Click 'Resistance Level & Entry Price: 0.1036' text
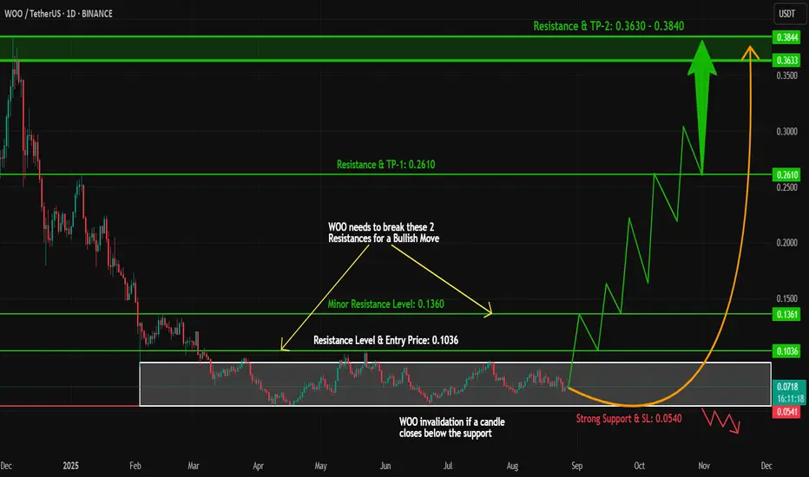 385,340
